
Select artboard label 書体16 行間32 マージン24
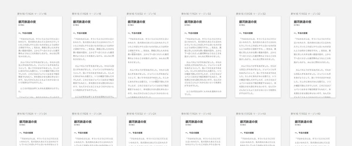point(141,113)
